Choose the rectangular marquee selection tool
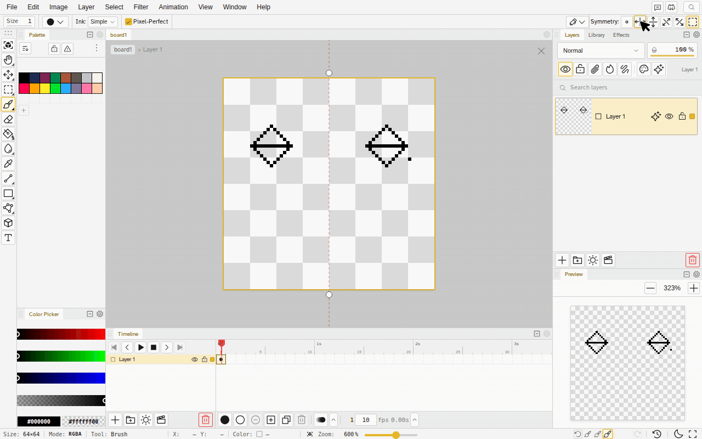Viewport: 702px width, 439px height. coord(8,89)
